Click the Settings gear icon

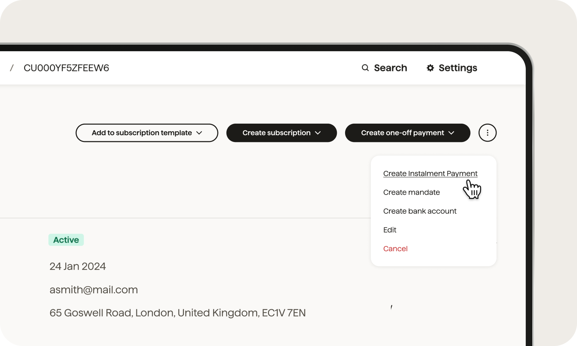pos(430,68)
